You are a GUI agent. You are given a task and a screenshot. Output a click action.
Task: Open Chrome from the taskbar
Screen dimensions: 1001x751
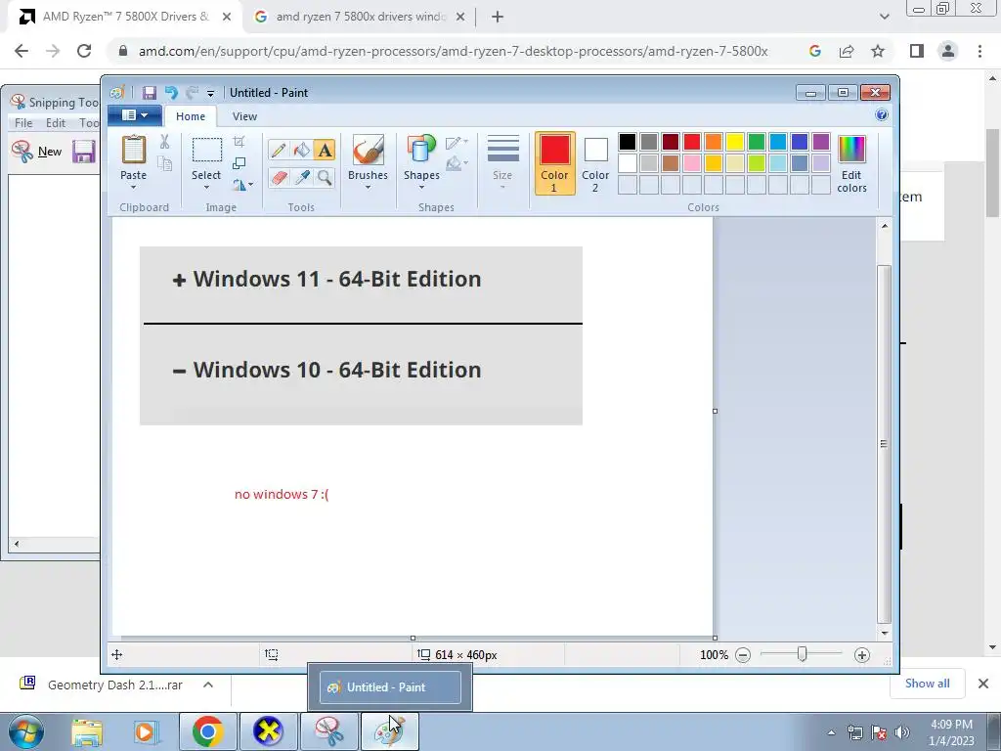pyautogui.click(x=207, y=731)
